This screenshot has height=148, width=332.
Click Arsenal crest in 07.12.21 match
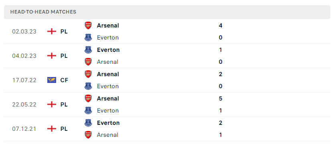(x=88, y=135)
